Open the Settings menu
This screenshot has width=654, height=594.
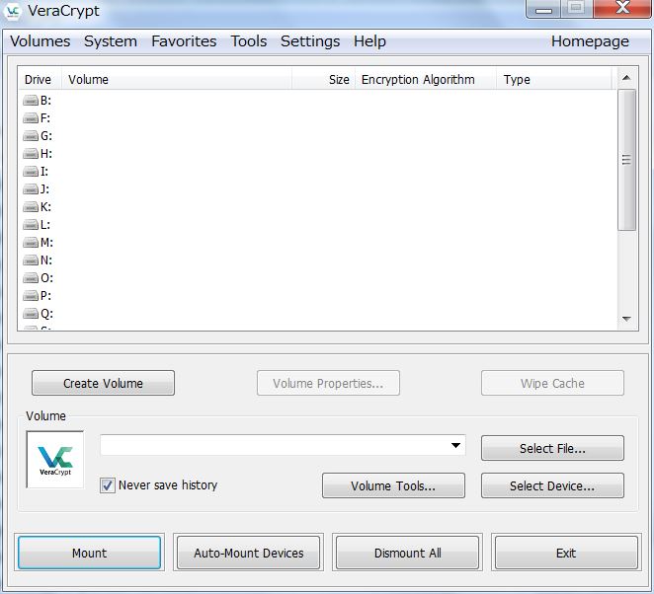coord(310,41)
